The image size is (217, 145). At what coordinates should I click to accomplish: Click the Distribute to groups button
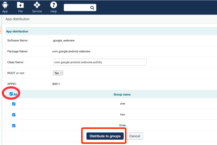pos(105,136)
